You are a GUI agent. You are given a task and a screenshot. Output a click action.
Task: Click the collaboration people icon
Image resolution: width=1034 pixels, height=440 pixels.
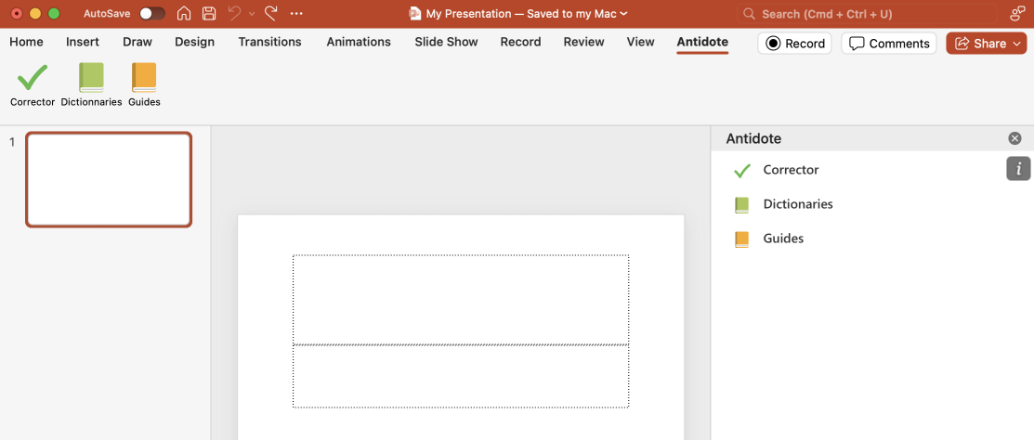point(1016,14)
